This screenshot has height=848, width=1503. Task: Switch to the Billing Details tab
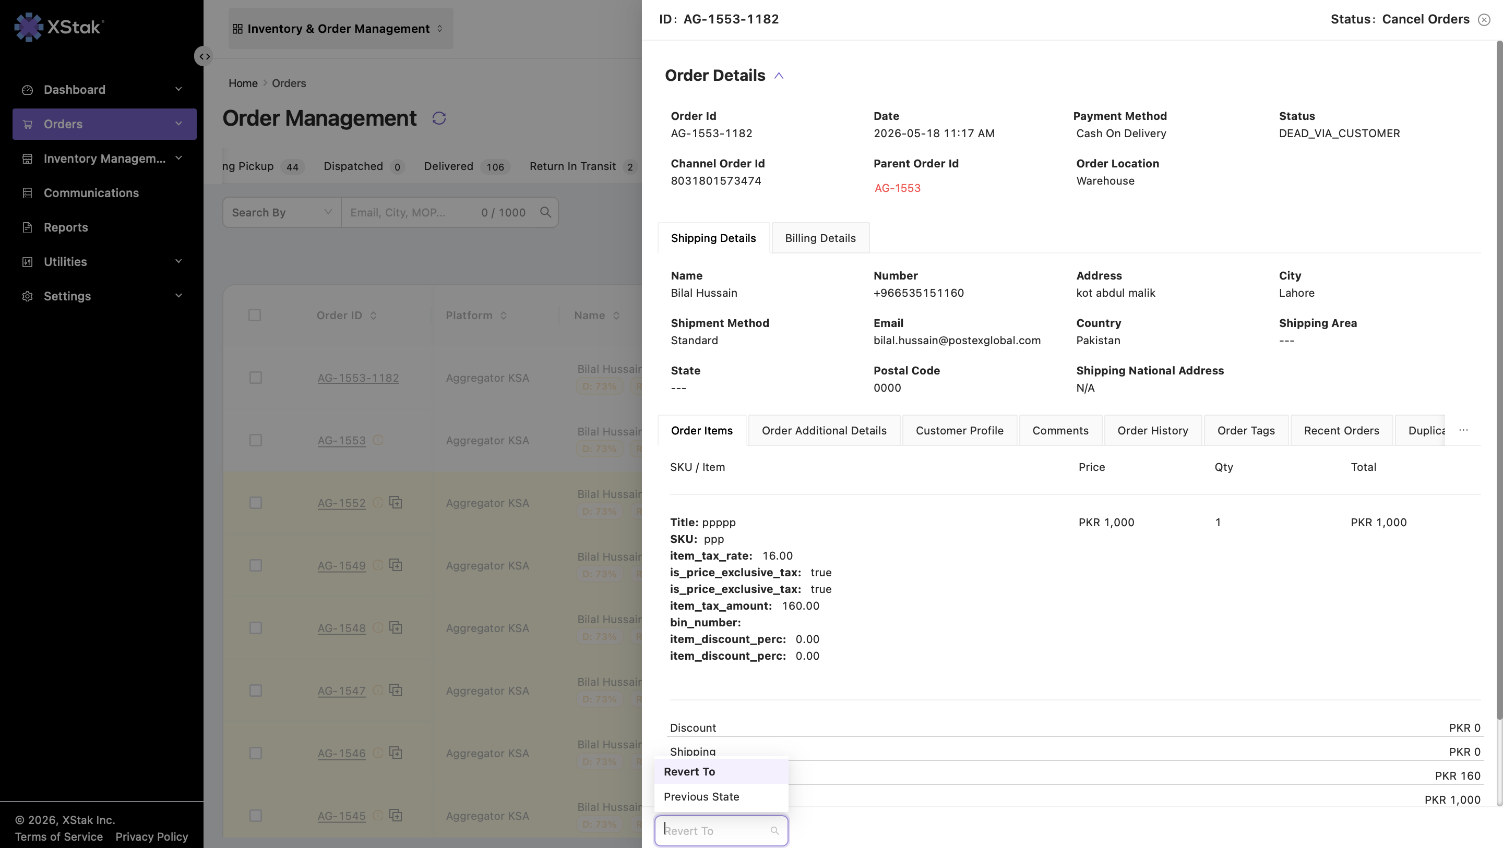click(820, 238)
